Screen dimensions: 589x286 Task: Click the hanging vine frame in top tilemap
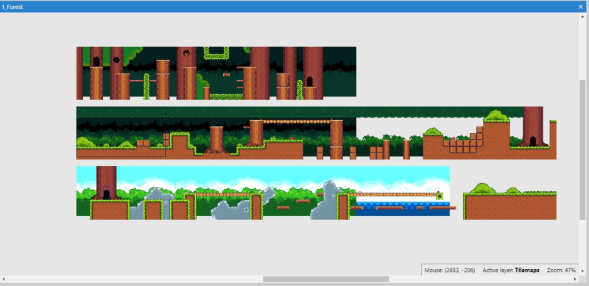216,53
